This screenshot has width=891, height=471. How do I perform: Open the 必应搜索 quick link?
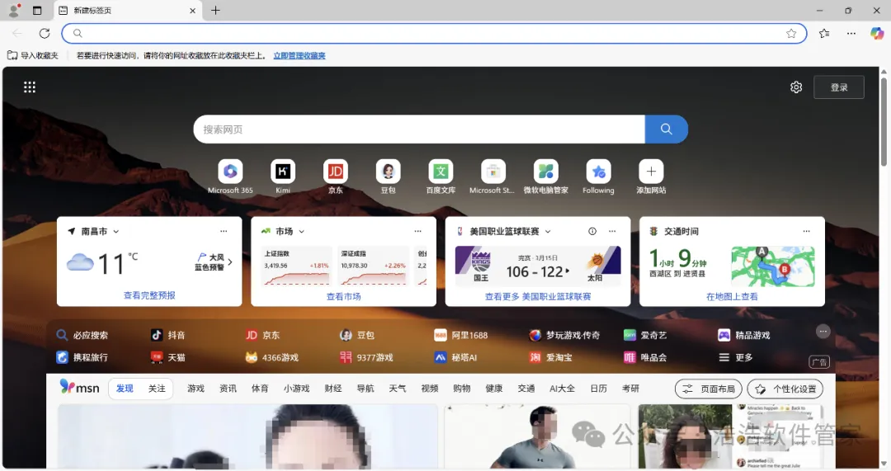(x=82, y=335)
